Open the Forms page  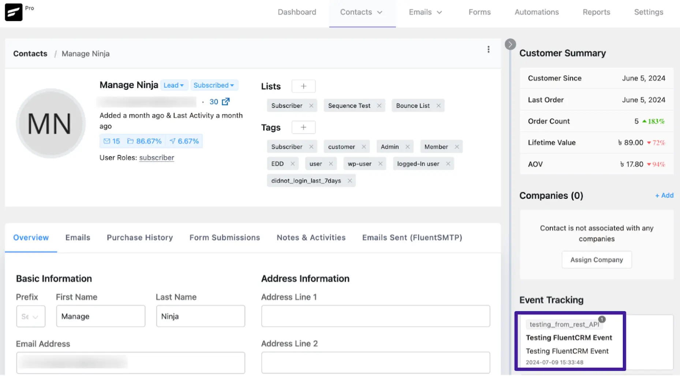pos(479,12)
